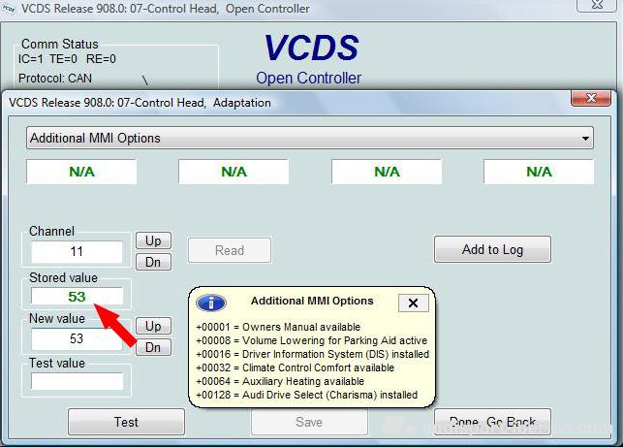Screen dimensions: 623x447
Task: Click the blue info icon in tooltip
Action: click(211, 303)
